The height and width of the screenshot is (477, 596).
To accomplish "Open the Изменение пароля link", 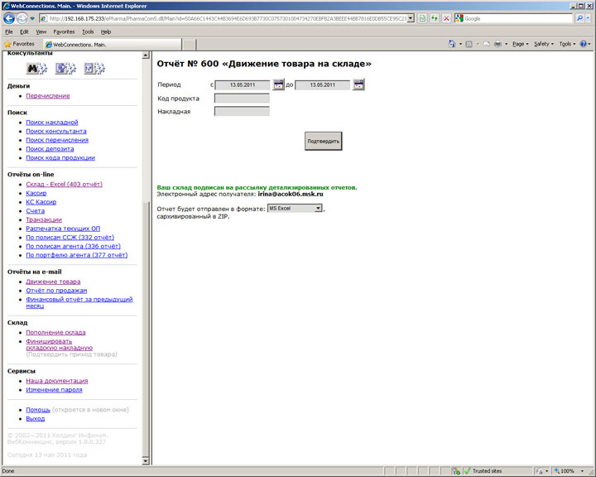I will (54, 389).
